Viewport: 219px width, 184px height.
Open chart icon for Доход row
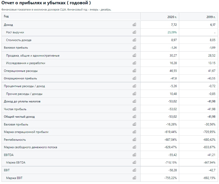134,25
